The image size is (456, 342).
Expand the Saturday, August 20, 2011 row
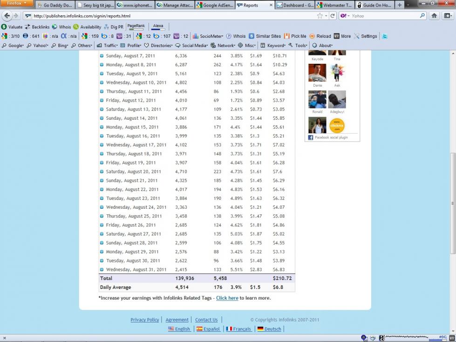pos(102,171)
